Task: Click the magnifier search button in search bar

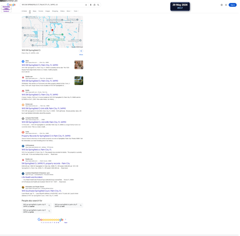Action: pyautogui.click(x=98, y=5)
